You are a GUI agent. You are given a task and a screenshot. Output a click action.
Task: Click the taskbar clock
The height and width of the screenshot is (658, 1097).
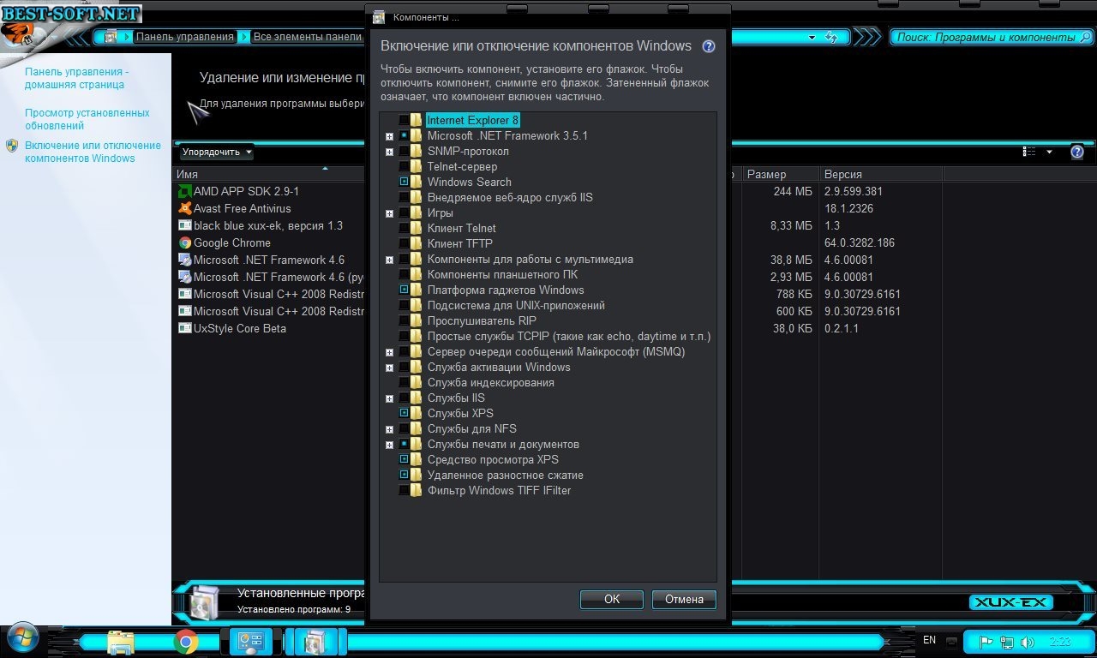tap(1060, 642)
